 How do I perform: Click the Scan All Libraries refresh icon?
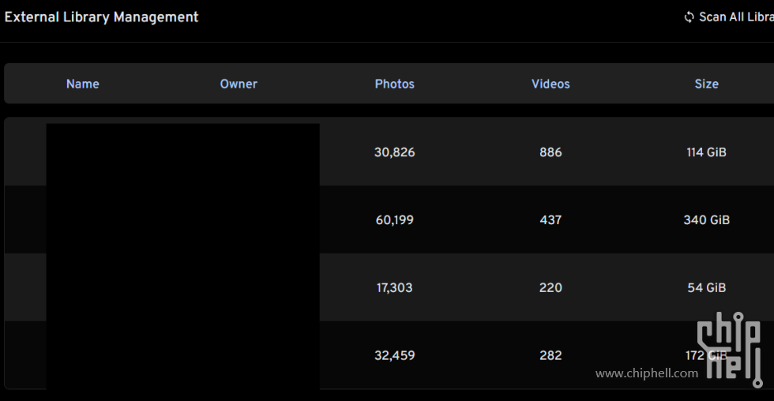(689, 17)
